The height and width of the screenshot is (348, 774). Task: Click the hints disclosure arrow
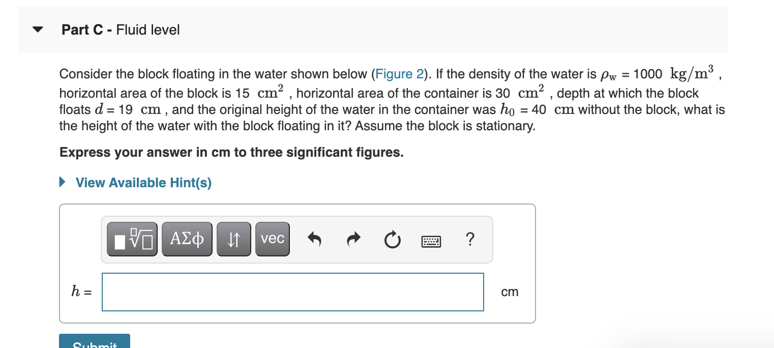pos(62,183)
